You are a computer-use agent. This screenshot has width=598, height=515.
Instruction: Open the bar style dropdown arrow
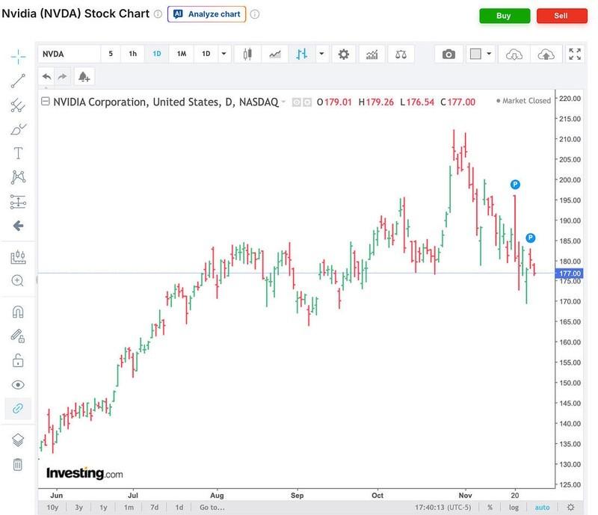tap(321, 54)
